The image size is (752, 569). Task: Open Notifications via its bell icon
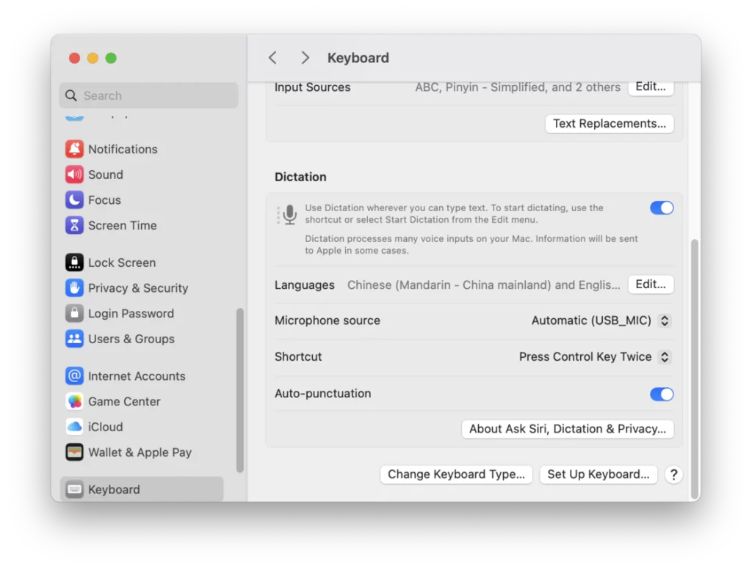(74, 149)
